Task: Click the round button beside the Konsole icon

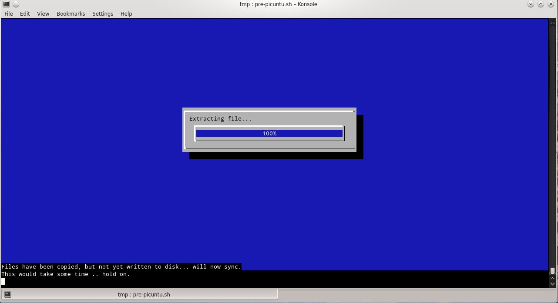Action: [x=16, y=4]
